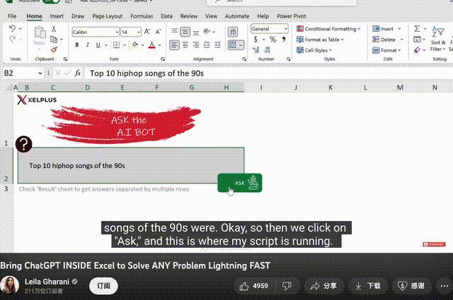Click the Redo arrow icon
This screenshot has width=453, height=300.
click(12, 39)
